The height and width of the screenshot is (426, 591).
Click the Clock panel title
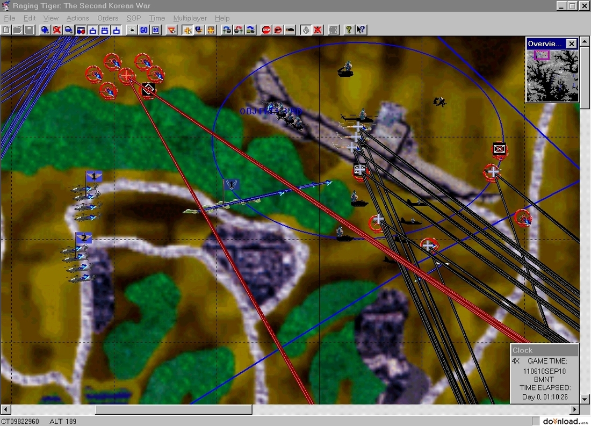(522, 350)
